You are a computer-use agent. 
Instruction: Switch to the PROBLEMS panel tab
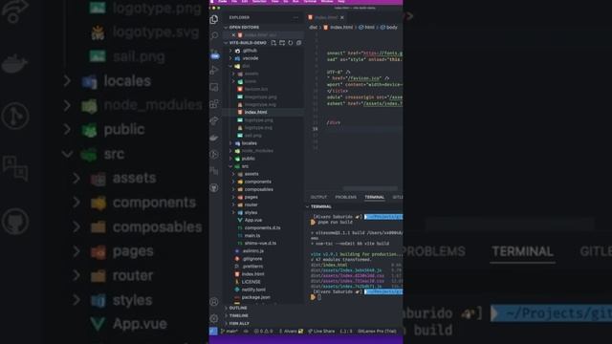346,197
